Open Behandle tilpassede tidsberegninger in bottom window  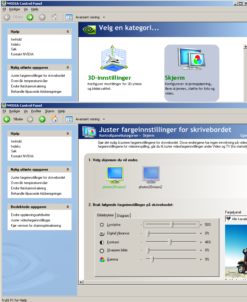pos(36,194)
